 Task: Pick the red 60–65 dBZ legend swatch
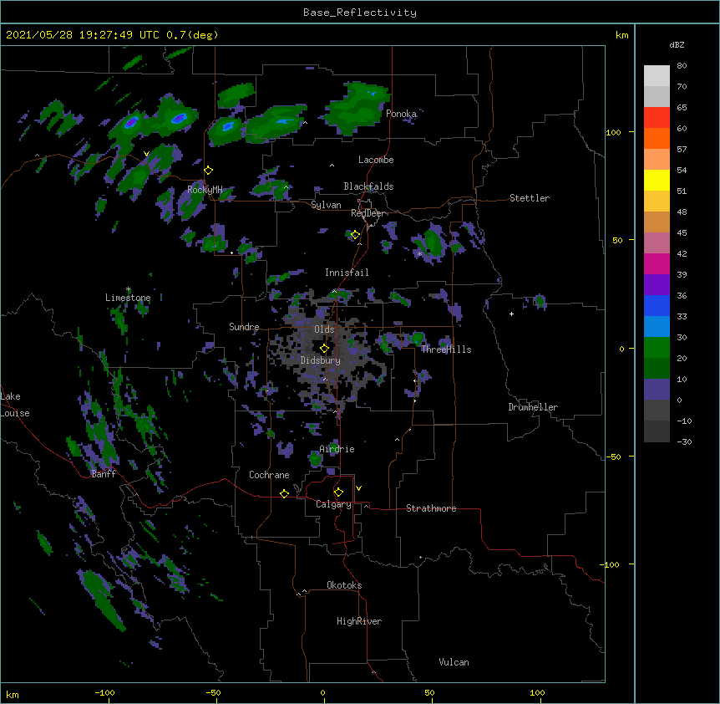pyautogui.click(x=657, y=118)
